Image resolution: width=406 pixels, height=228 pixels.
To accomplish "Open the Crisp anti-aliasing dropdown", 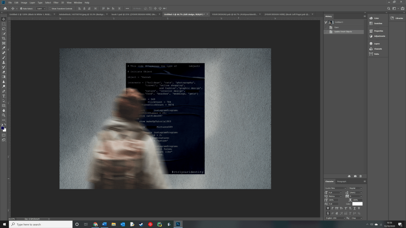I will 355,218.
